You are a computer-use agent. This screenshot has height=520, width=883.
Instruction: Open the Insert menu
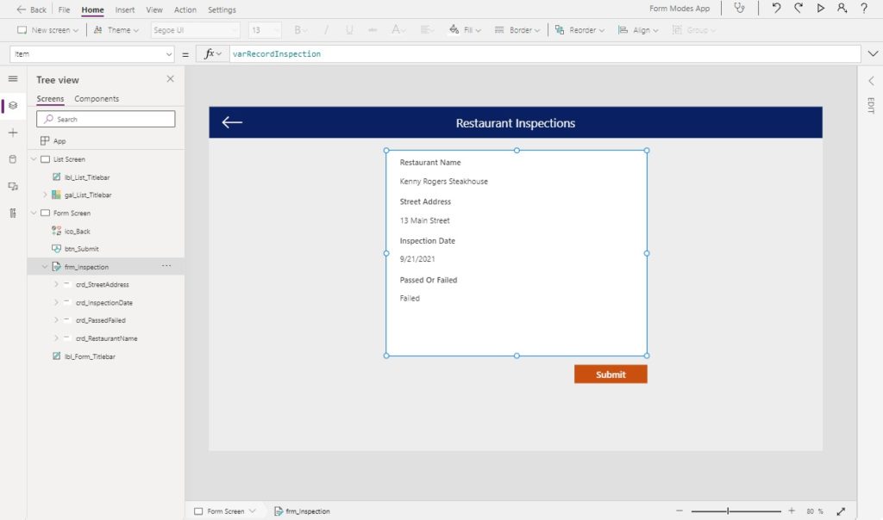124,9
